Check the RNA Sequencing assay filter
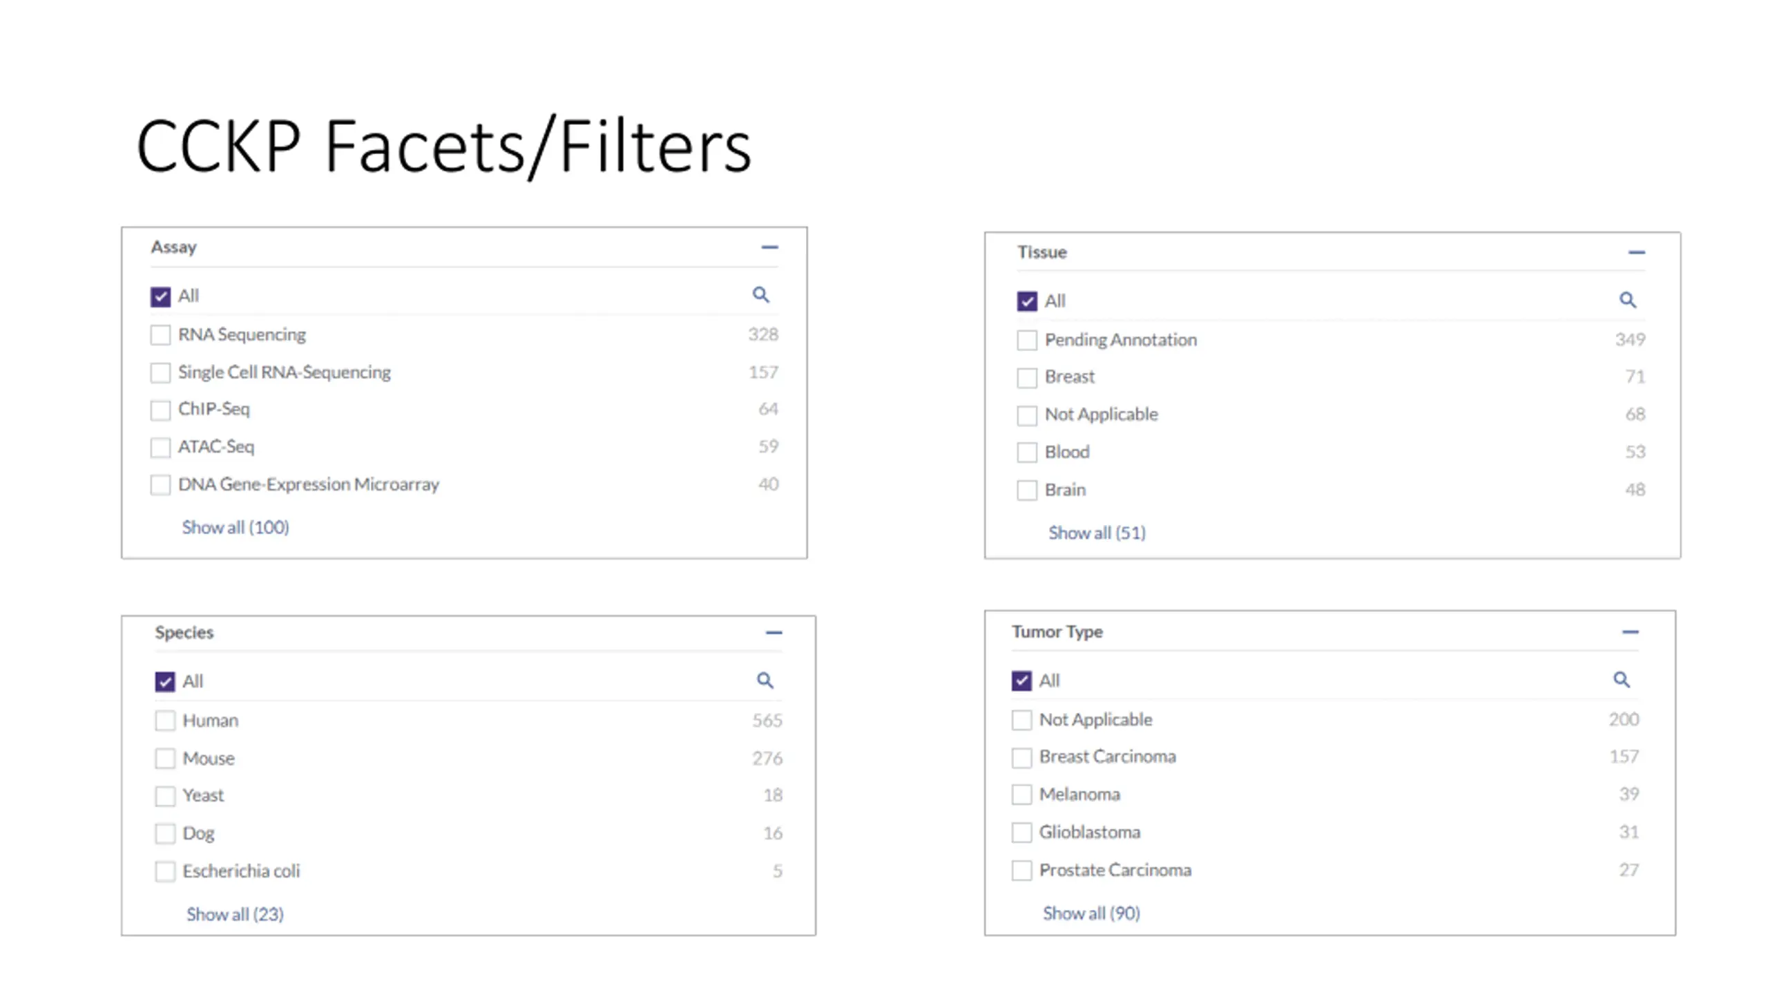Screen dimensions: 1768x995 click(x=160, y=335)
